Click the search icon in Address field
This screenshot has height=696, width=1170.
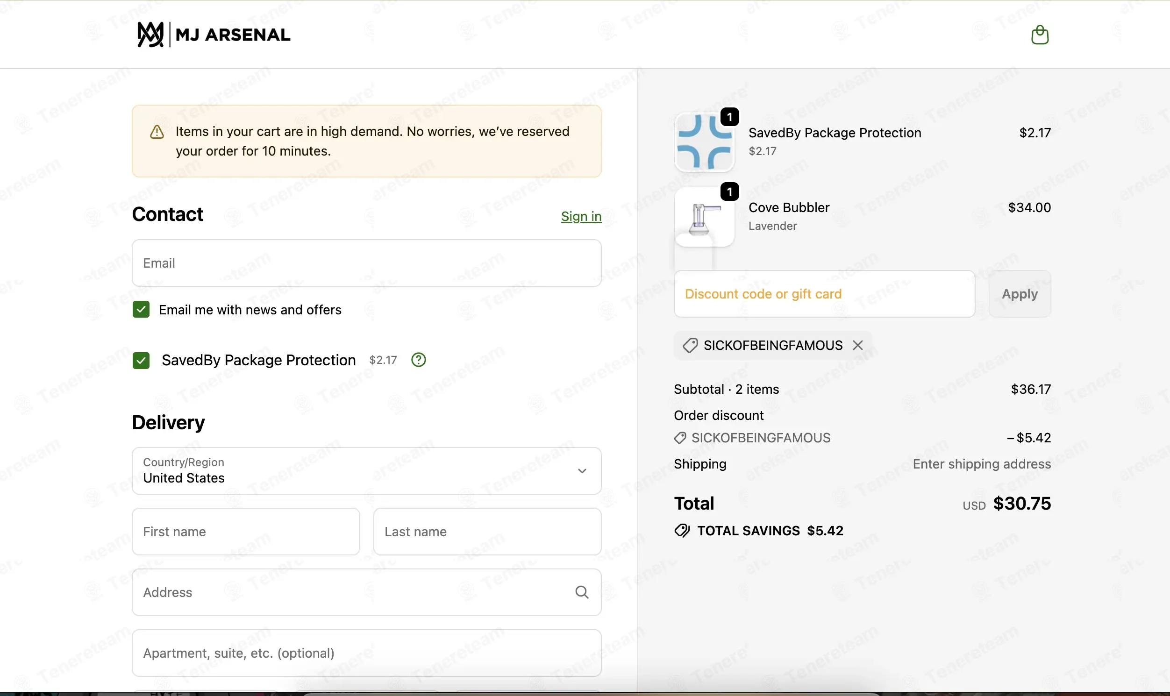coord(582,592)
